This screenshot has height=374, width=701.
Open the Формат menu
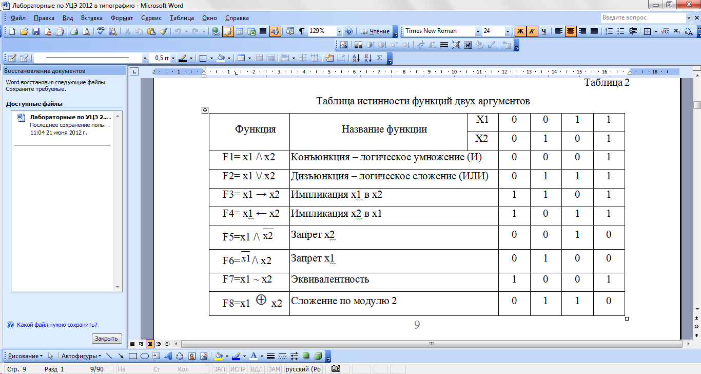tap(122, 18)
